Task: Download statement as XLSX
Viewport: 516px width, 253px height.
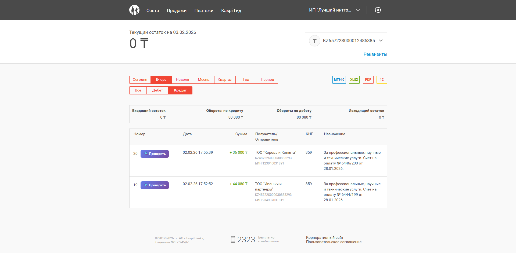Action: pyautogui.click(x=354, y=80)
